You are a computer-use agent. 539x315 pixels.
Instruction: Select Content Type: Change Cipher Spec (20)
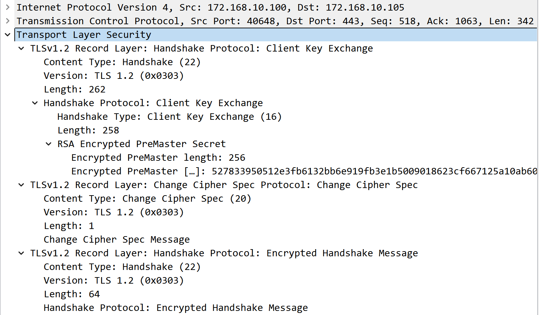[147, 199]
